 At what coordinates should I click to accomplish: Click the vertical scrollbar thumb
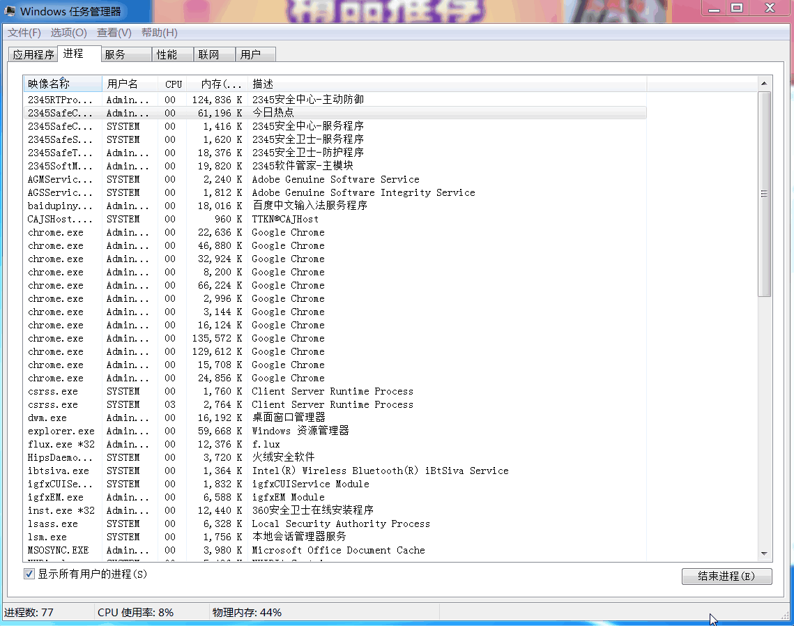765,194
